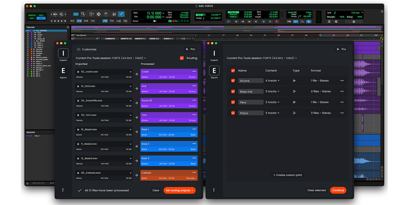
Task: Select the Zoomer magnifier tool in toolbar
Action: point(83,14)
